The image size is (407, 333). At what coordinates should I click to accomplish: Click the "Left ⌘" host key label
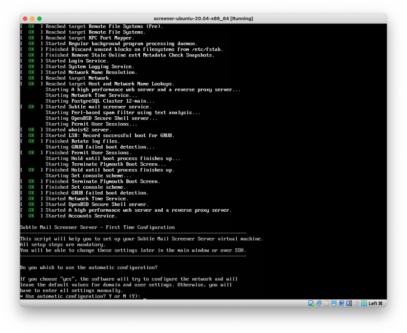(x=375, y=303)
